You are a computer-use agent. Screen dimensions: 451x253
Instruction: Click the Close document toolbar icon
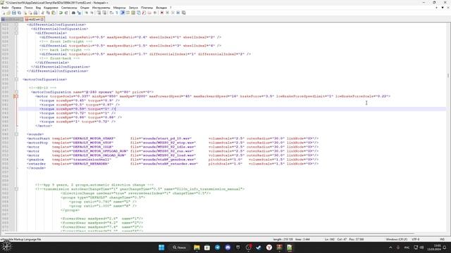pyautogui.click(x=25, y=13)
